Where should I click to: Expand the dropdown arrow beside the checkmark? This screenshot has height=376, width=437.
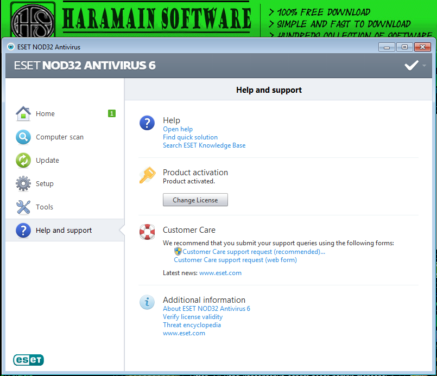point(424,66)
